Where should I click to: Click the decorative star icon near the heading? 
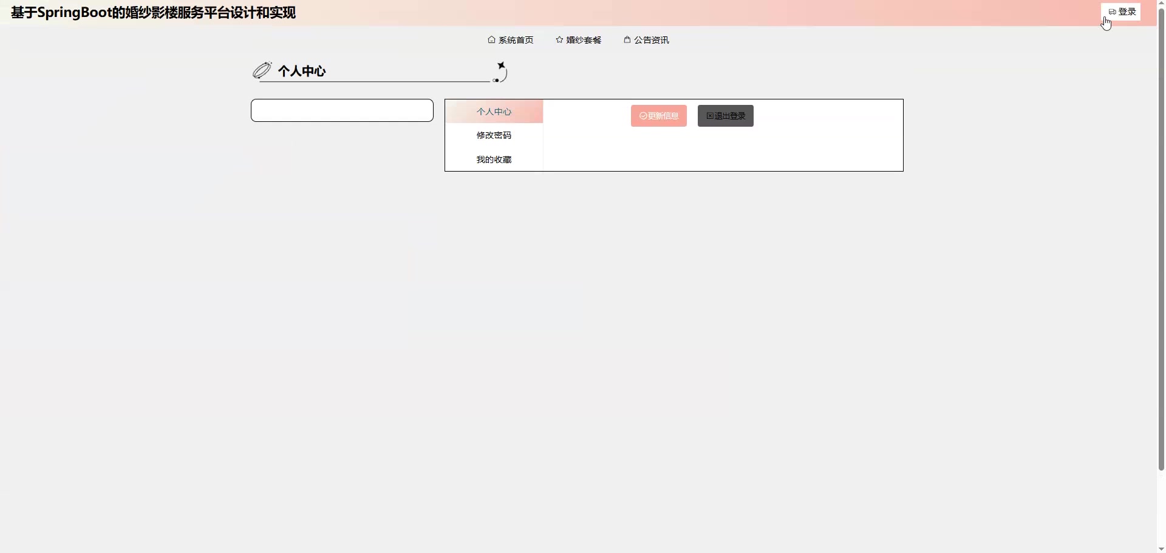tap(502, 65)
